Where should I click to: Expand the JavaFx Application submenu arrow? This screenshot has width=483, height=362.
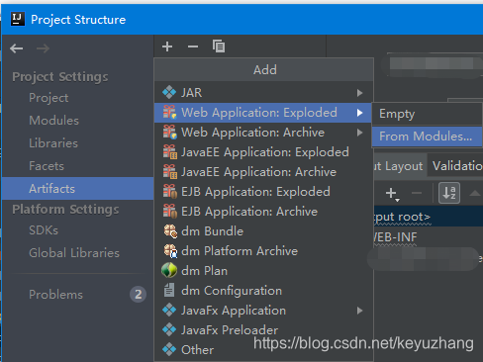[x=359, y=311]
